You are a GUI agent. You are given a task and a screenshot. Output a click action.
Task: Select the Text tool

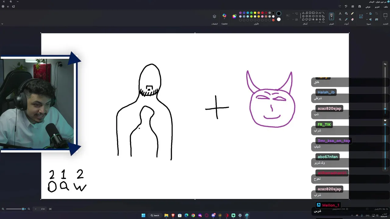340,13
